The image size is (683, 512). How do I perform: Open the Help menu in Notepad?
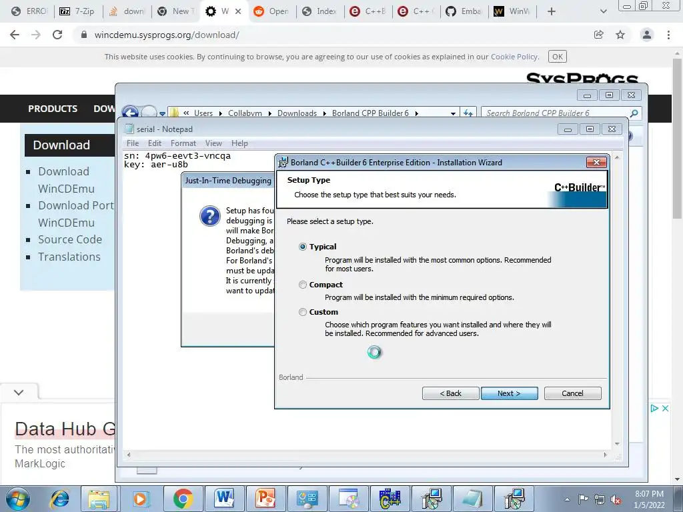point(239,143)
